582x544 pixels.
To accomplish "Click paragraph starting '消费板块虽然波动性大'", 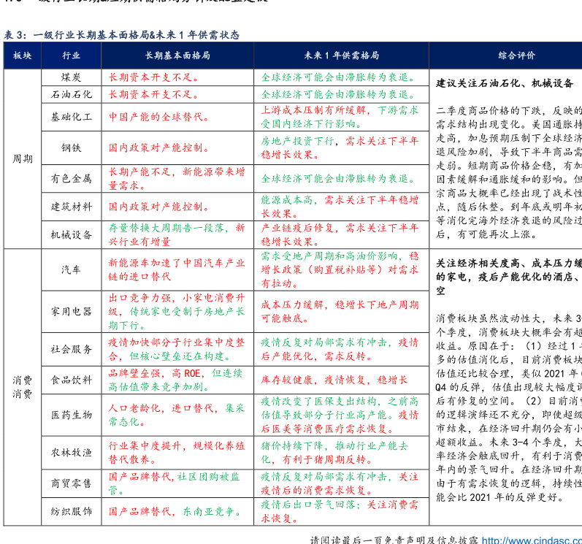I will coord(509,407).
